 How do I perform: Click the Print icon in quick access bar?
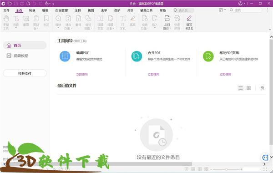(x=22, y=3)
